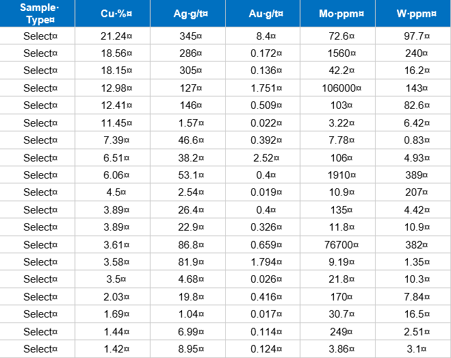Select the Au value 1.794 cell

click(262, 262)
